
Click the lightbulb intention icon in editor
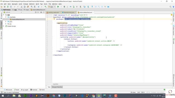coord(54,19)
